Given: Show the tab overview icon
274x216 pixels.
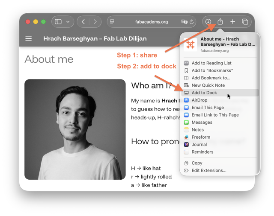Looking at the screenshot, I should tap(245, 22).
